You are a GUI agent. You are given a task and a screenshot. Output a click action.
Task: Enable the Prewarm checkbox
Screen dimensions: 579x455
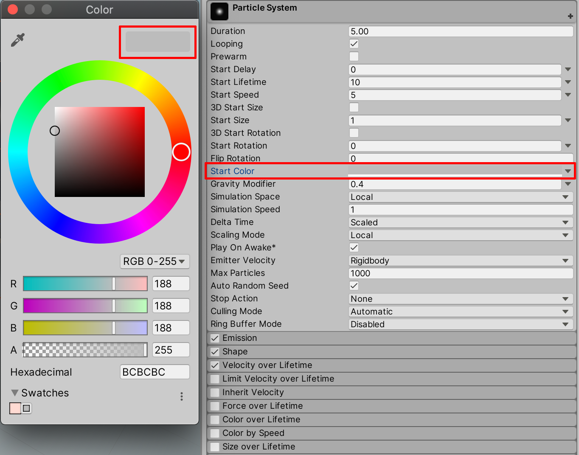[354, 56]
